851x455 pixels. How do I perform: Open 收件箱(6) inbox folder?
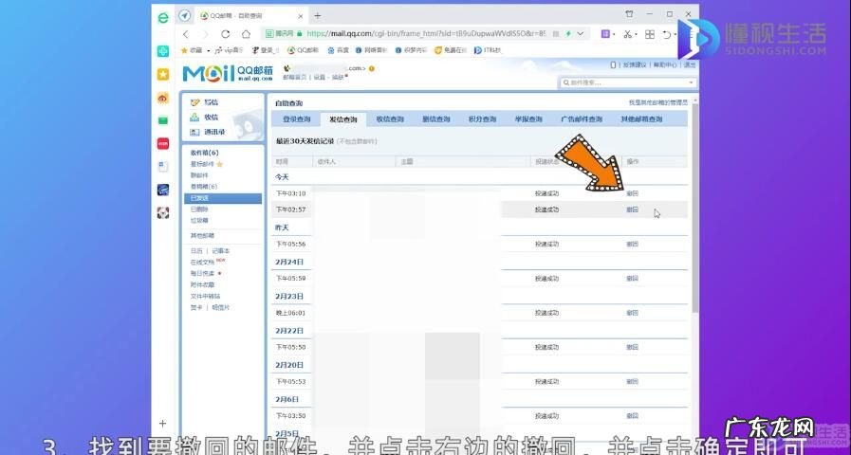pyautogui.click(x=204, y=153)
